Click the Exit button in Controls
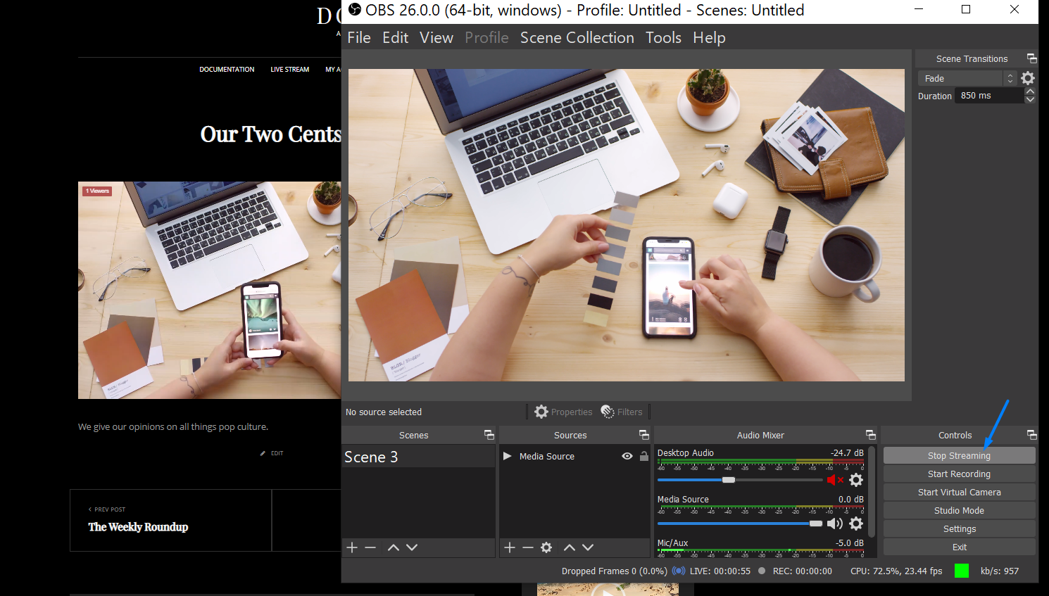Screen dimensions: 1049x596 [959, 547]
